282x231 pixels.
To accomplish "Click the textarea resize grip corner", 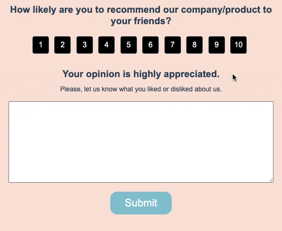I will coord(271,180).
